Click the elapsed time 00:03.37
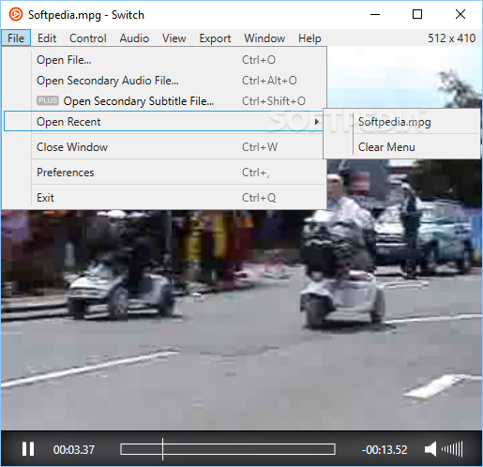The width and height of the screenshot is (483, 467). pos(74,450)
